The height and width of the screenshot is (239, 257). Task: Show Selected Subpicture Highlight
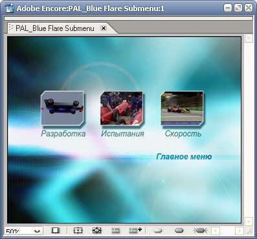point(179,231)
